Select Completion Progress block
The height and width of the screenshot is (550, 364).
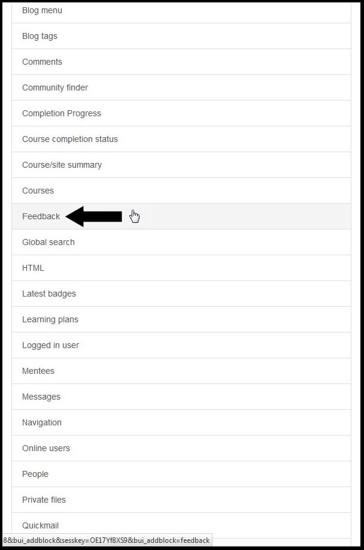coord(181,113)
